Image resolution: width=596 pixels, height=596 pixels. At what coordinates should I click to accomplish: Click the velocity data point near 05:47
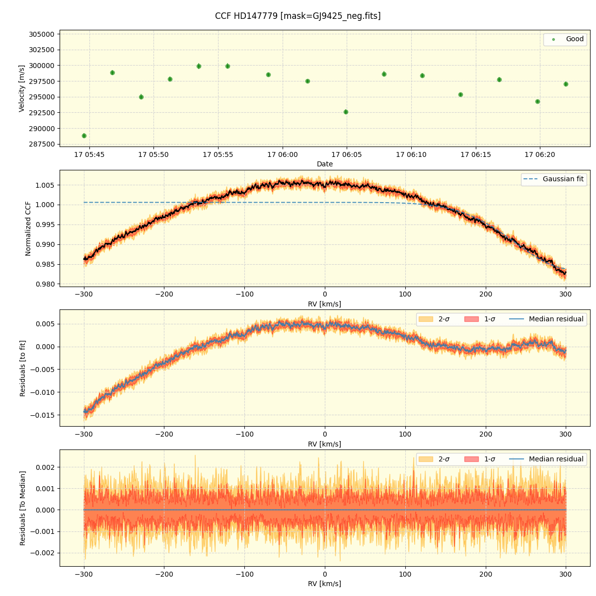(112, 73)
